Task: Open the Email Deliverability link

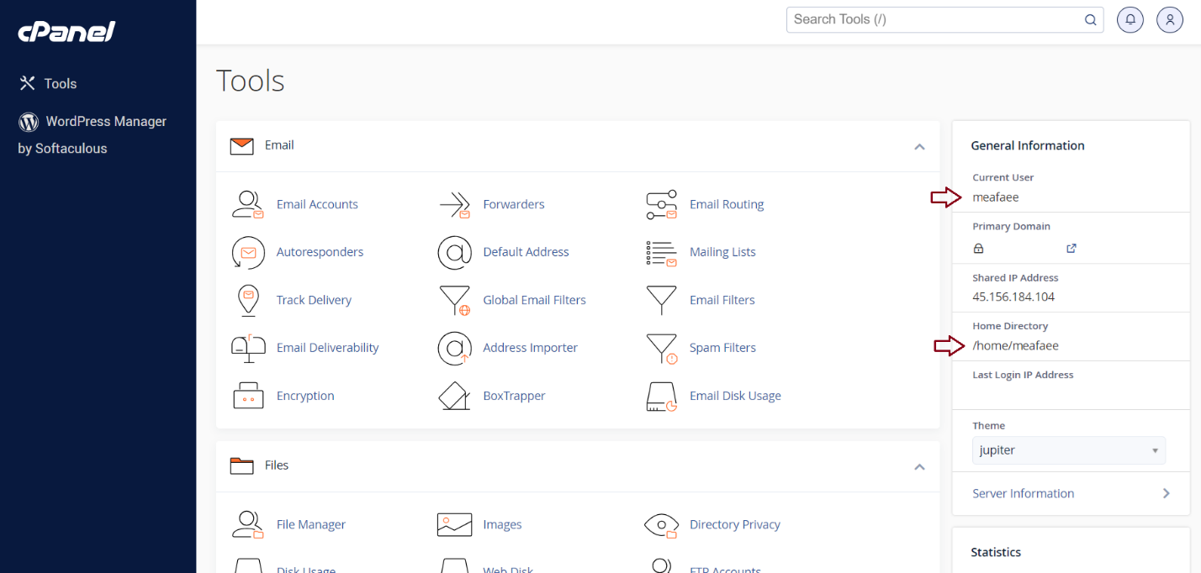Action: tap(327, 348)
